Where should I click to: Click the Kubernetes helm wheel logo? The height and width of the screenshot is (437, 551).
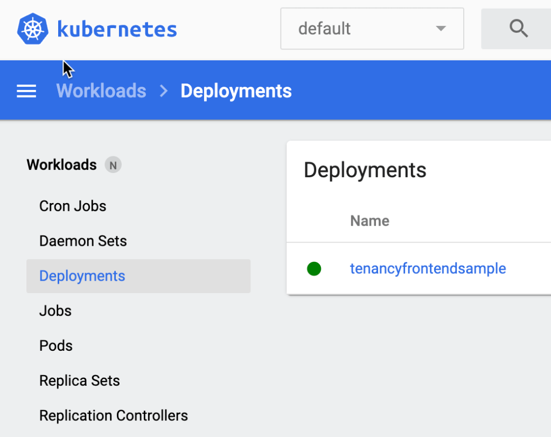(33, 29)
